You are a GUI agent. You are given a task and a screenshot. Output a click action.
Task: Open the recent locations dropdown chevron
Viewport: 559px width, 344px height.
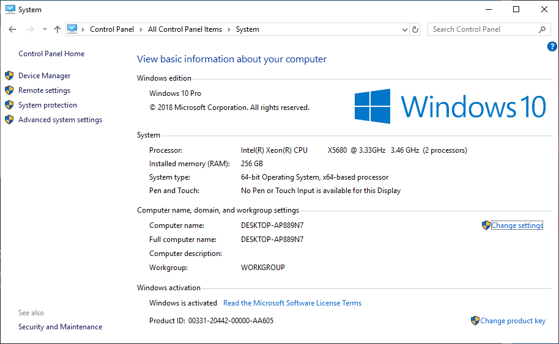point(45,29)
